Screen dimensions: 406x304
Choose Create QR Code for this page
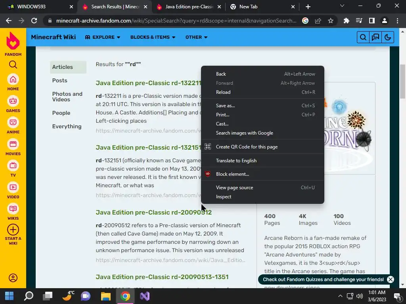[x=262, y=146]
